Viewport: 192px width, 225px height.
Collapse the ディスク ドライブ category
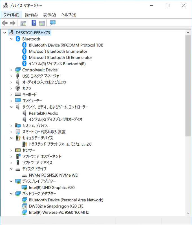click(11, 169)
